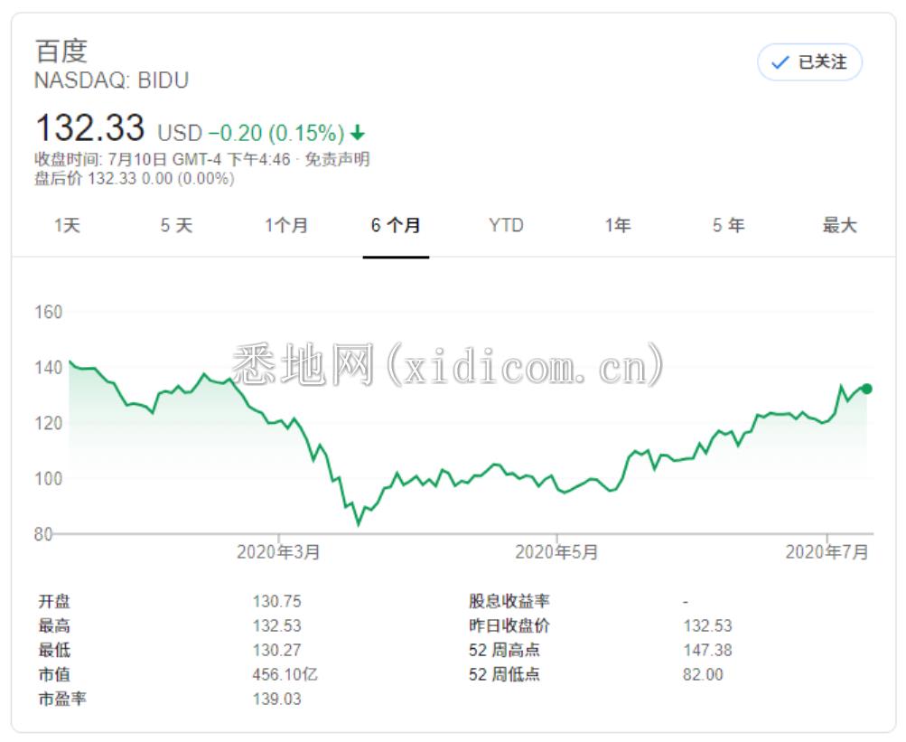
Task: Click the 456.10亿 market cap value
Action: point(285,674)
